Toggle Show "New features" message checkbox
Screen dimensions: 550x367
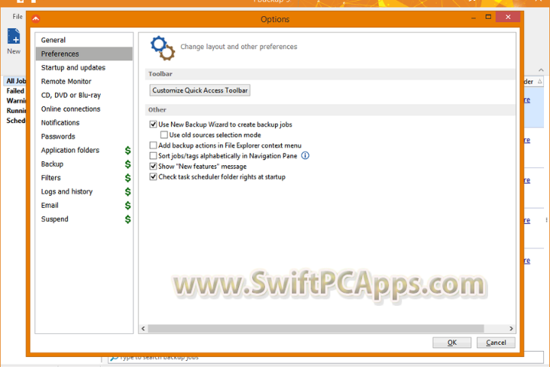tap(154, 166)
